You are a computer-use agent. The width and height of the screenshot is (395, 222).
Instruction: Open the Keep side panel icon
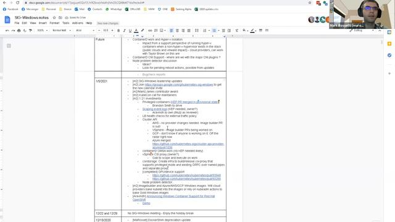click(389, 44)
